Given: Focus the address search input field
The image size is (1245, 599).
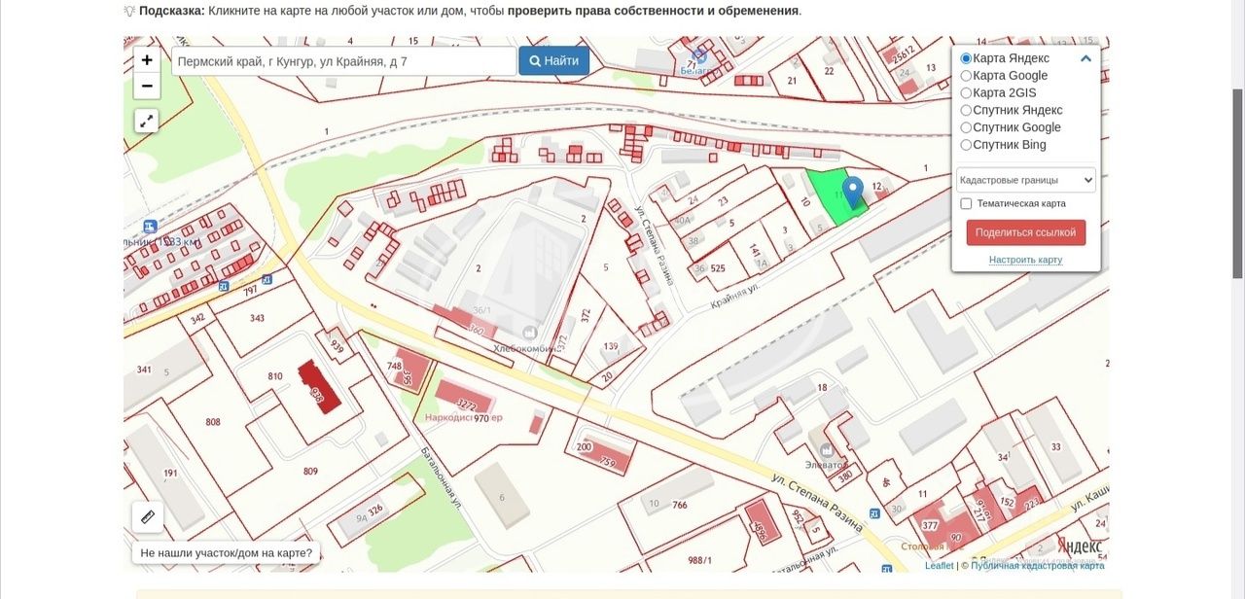Looking at the screenshot, I should [344, 60].
